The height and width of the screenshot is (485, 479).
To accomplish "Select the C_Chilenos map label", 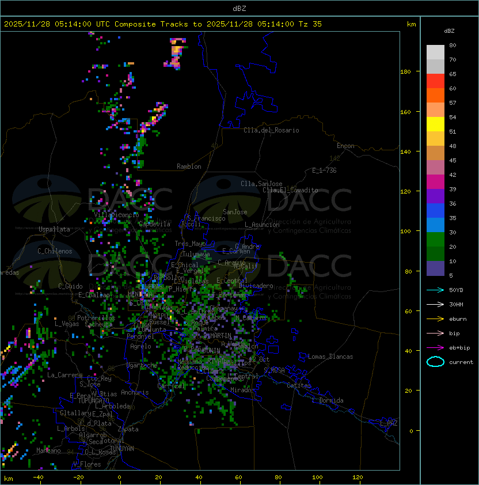I will click(x=55, y=251).
